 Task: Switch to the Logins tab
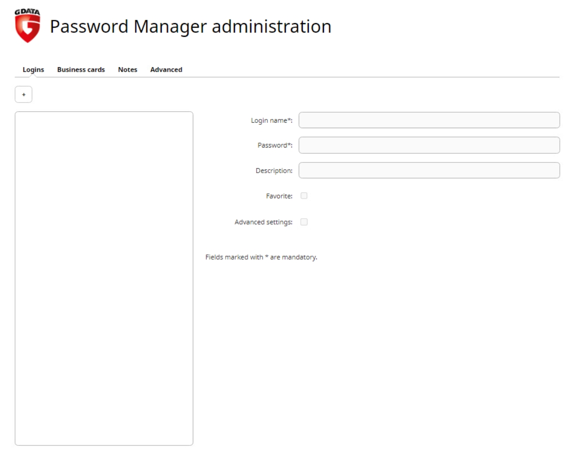click(33, 70)
